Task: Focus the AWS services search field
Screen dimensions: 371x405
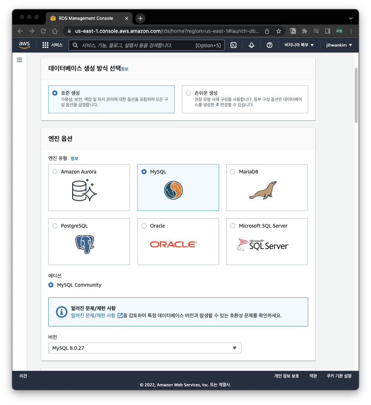Action: [x=146, y=45]
